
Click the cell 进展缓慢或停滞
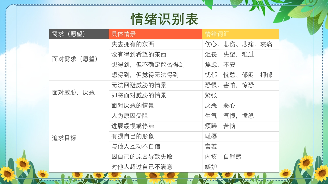click(x=155, y=126)
